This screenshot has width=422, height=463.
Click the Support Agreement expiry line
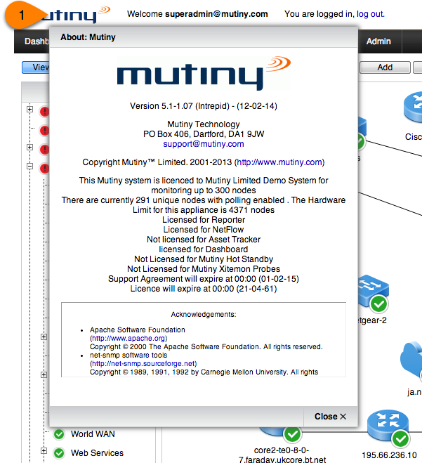204,279
